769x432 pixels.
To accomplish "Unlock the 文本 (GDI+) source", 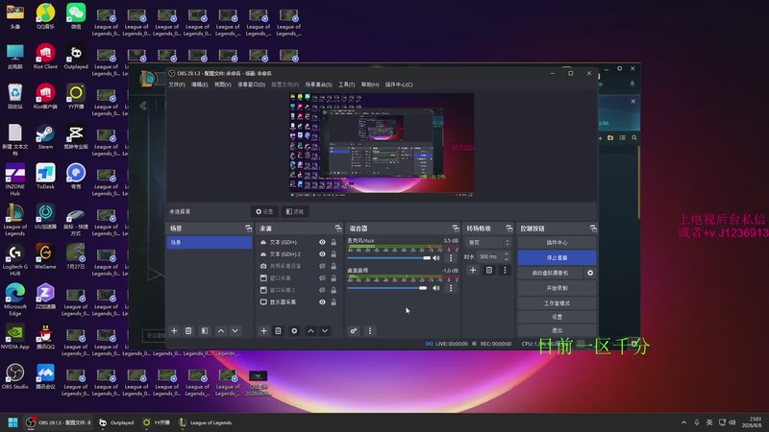I will click(334, 242).
